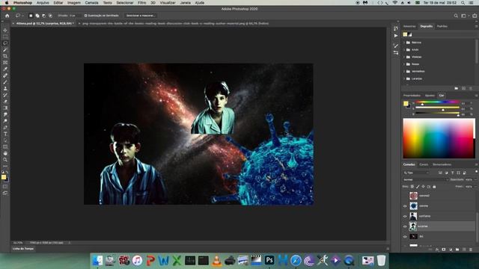This screenshot has width=479, height=269.
Task: Select the Clone Stamp tool
Action: [x=5, y=88]
